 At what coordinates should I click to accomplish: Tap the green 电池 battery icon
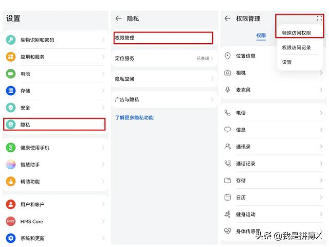tap(11, 74)
